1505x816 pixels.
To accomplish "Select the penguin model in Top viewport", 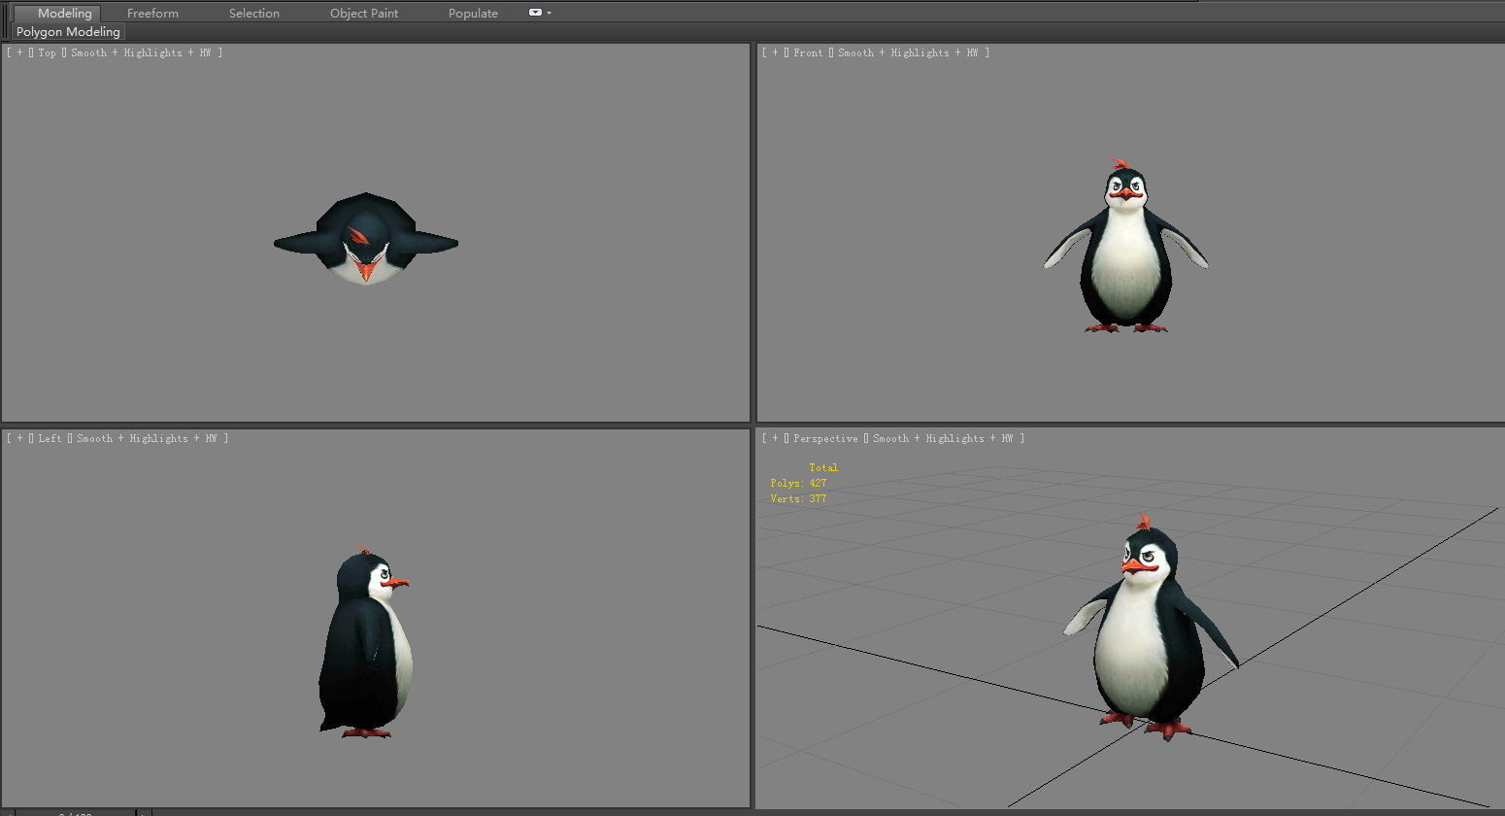I will [x=366, y=238].
